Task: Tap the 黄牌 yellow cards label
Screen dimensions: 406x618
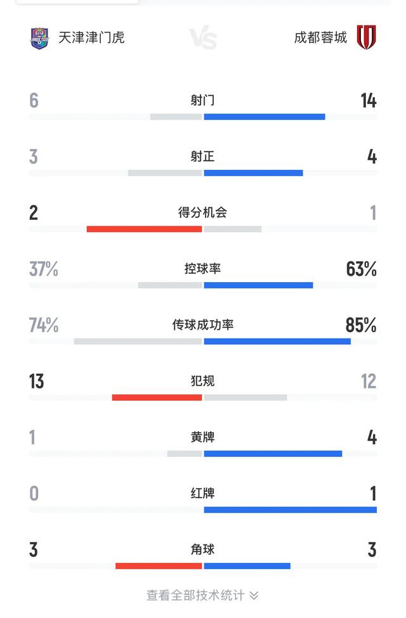Action: [202, 437]
